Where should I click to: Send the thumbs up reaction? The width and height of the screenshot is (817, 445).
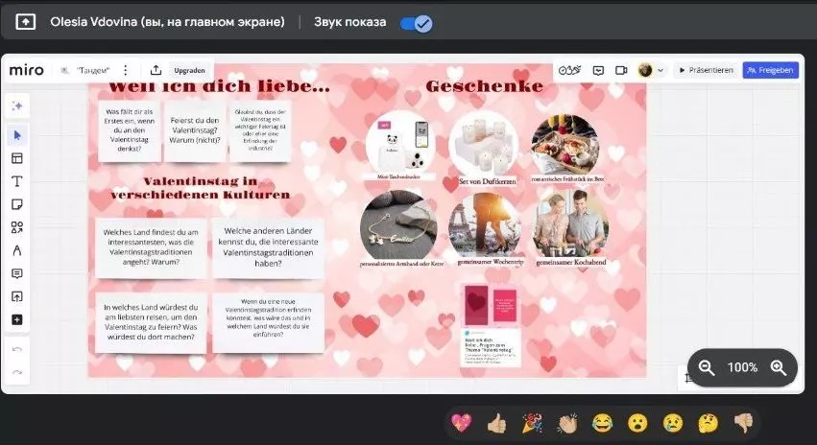[496, 423]
